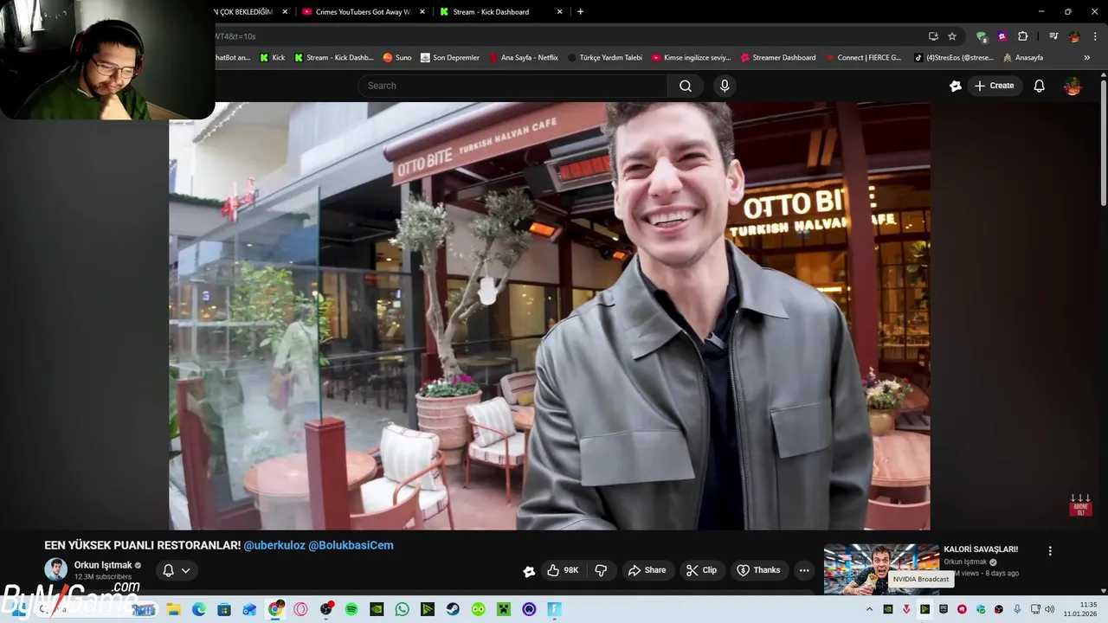Open Streamer Dashboard bookmark

pyautogui.click(x=778, y=58)
